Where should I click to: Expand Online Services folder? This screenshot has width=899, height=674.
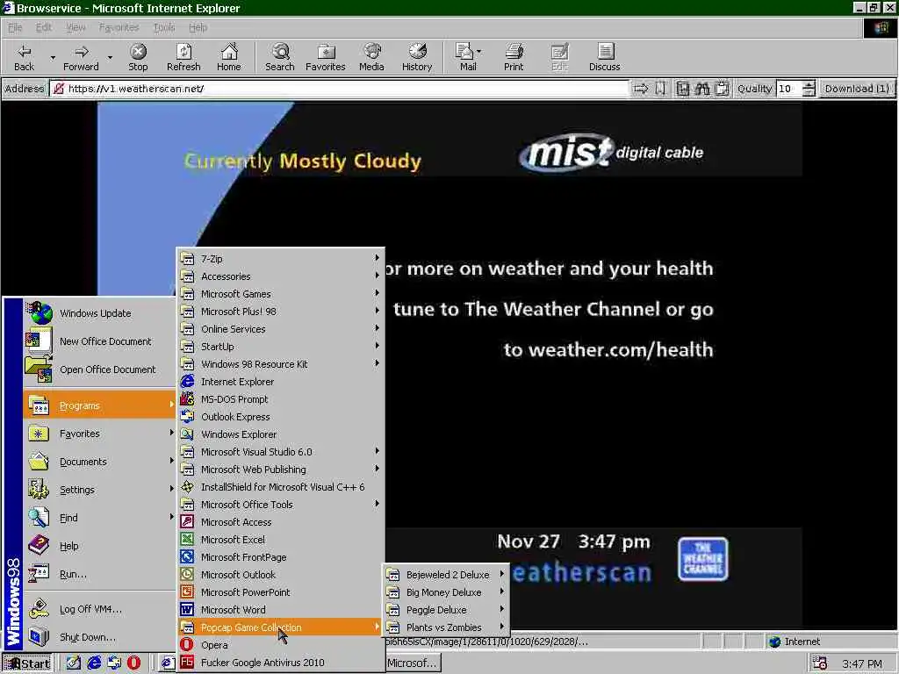point(280,329)
